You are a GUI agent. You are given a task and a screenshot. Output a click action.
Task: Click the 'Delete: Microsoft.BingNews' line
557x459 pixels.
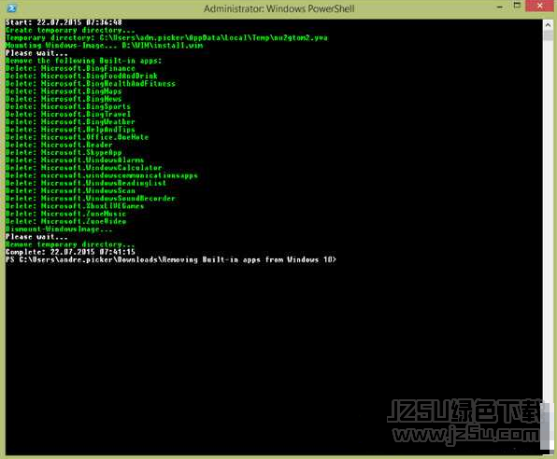64,99
